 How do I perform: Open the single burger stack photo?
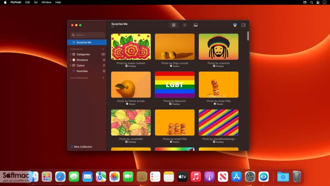219,85
